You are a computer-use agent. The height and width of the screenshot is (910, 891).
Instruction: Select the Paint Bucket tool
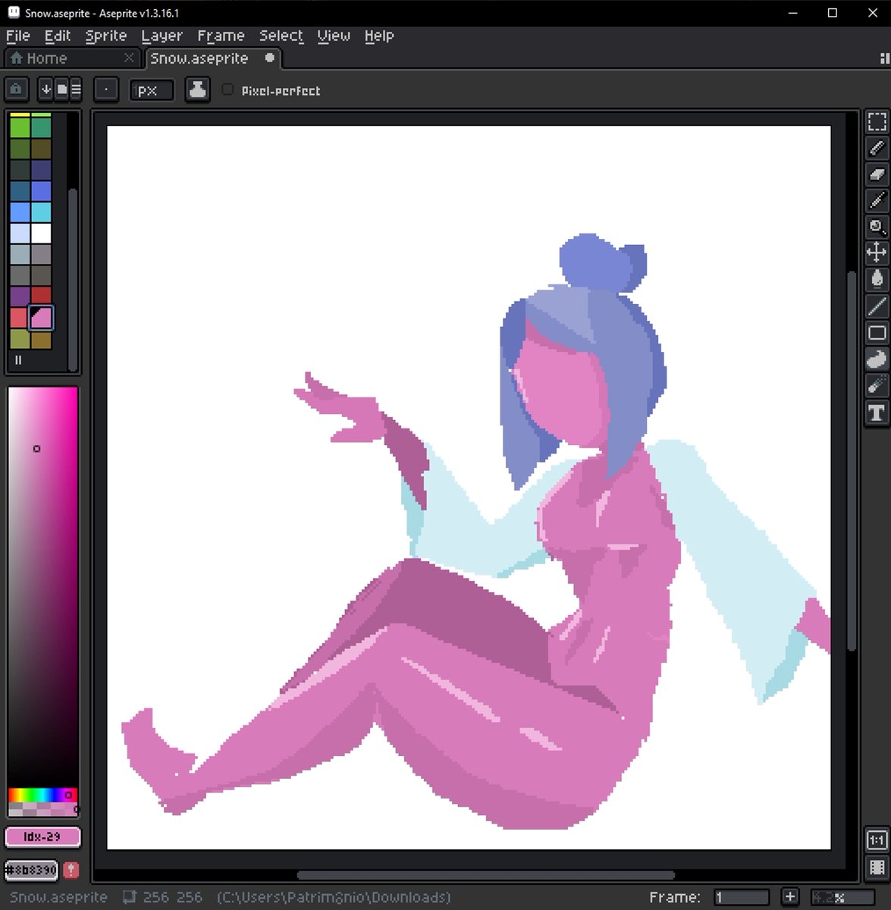click(877, 279)
